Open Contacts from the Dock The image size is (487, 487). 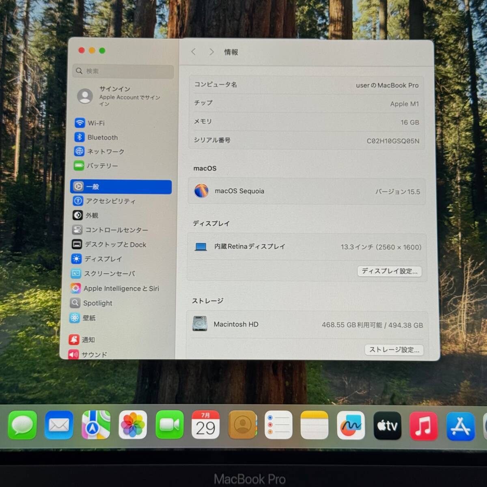tap(242, 425)
